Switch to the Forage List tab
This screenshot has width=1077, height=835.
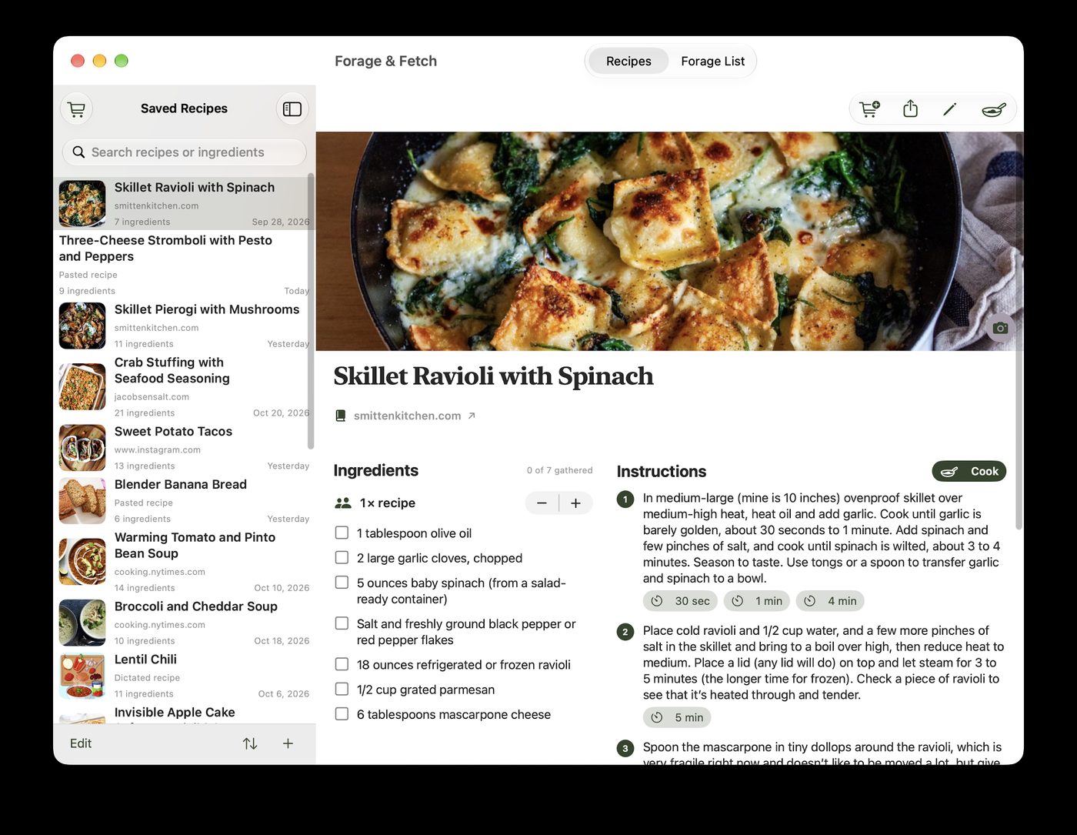point(712,62)
